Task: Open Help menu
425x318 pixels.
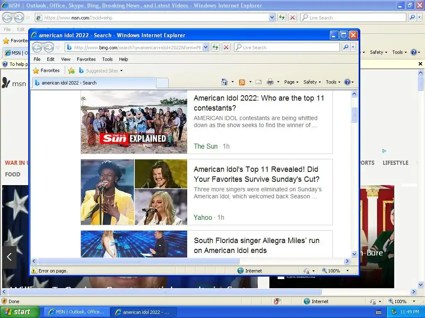Action: 123,59
